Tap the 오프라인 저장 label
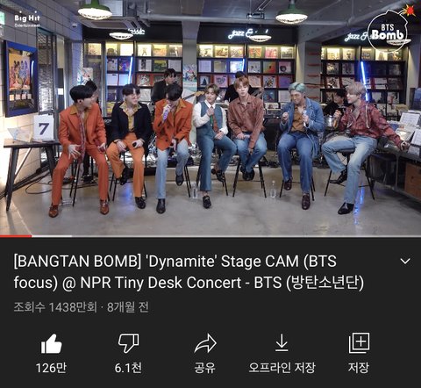Image resolution: width=421 pixels, height=388 pixels. (282, 368)
